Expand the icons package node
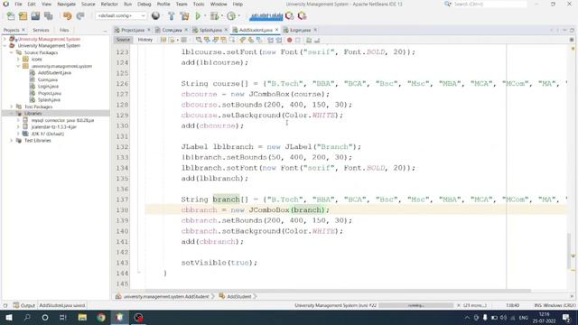This screenshot has height=325, width=578. click(18, 60)
